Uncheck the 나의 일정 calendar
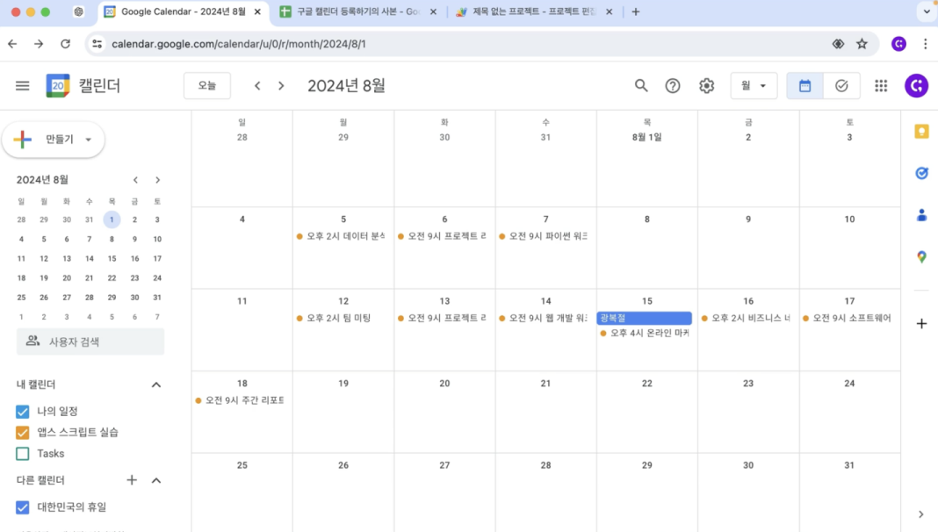The height and width of the screenshot is (532, 938). (x=22, y=410)
